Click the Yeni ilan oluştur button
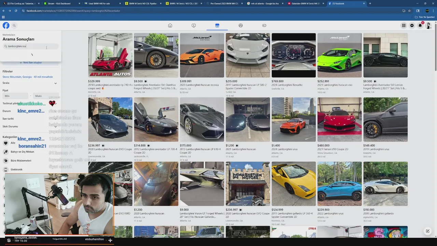 tap(31, 63)
